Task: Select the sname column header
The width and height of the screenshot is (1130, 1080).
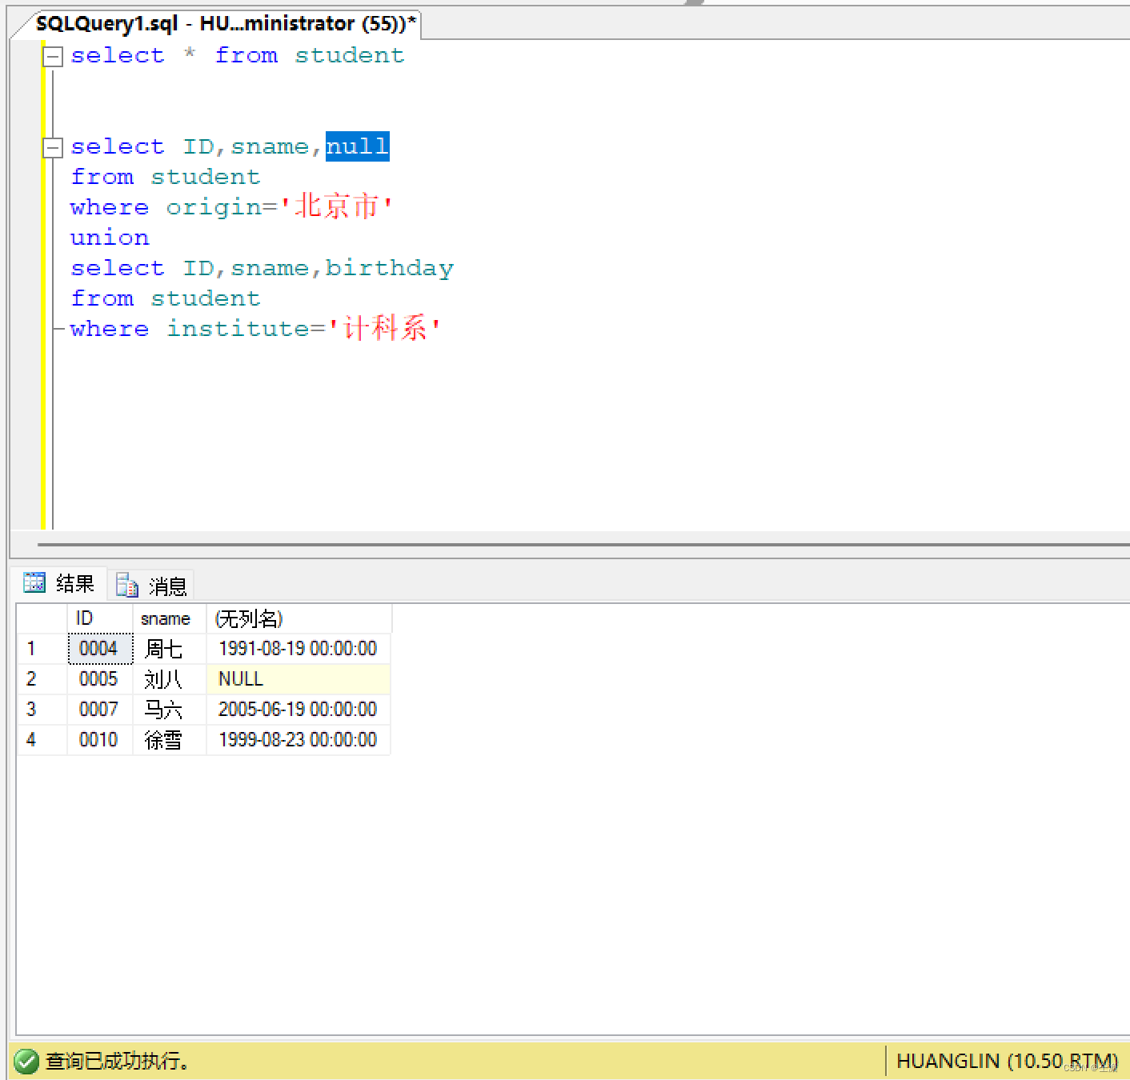Action: pos(170,618)
